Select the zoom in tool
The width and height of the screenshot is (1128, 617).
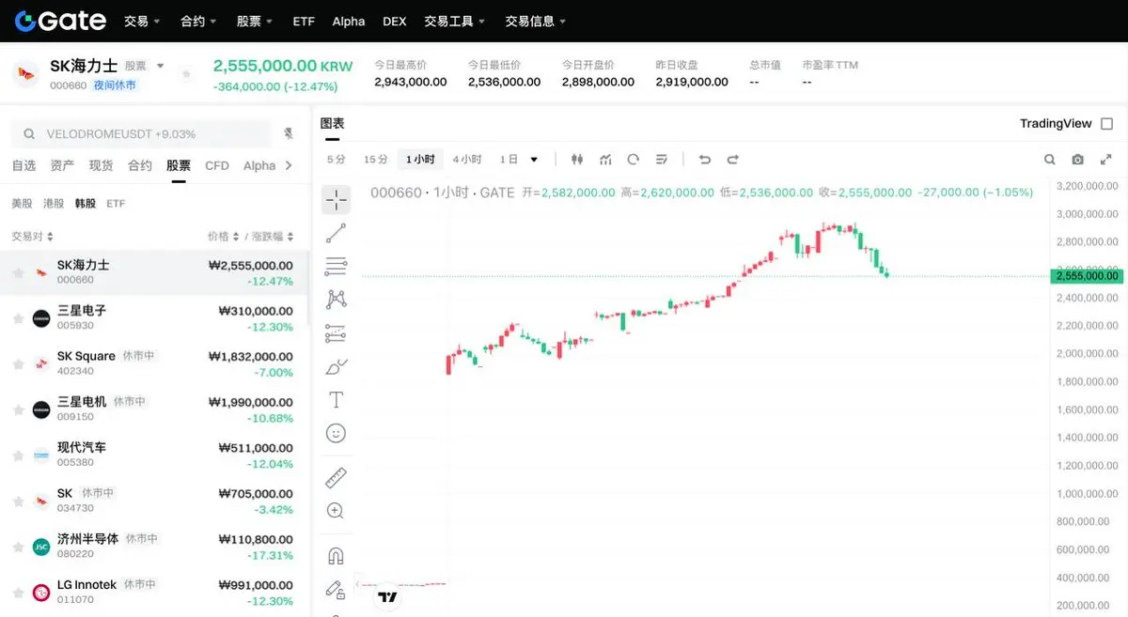point(336,511)
